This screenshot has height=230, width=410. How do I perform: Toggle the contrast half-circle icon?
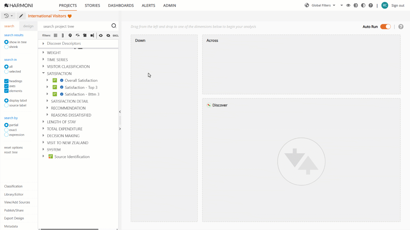click(363, 5)
